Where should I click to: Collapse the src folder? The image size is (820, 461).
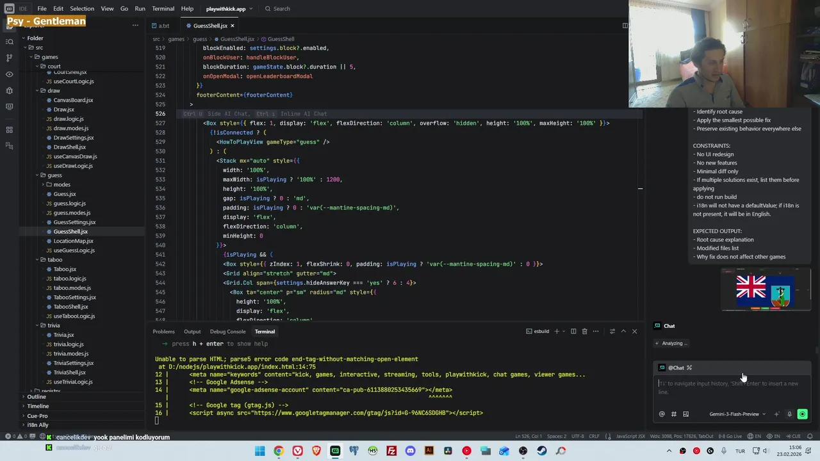click(39, 47)
